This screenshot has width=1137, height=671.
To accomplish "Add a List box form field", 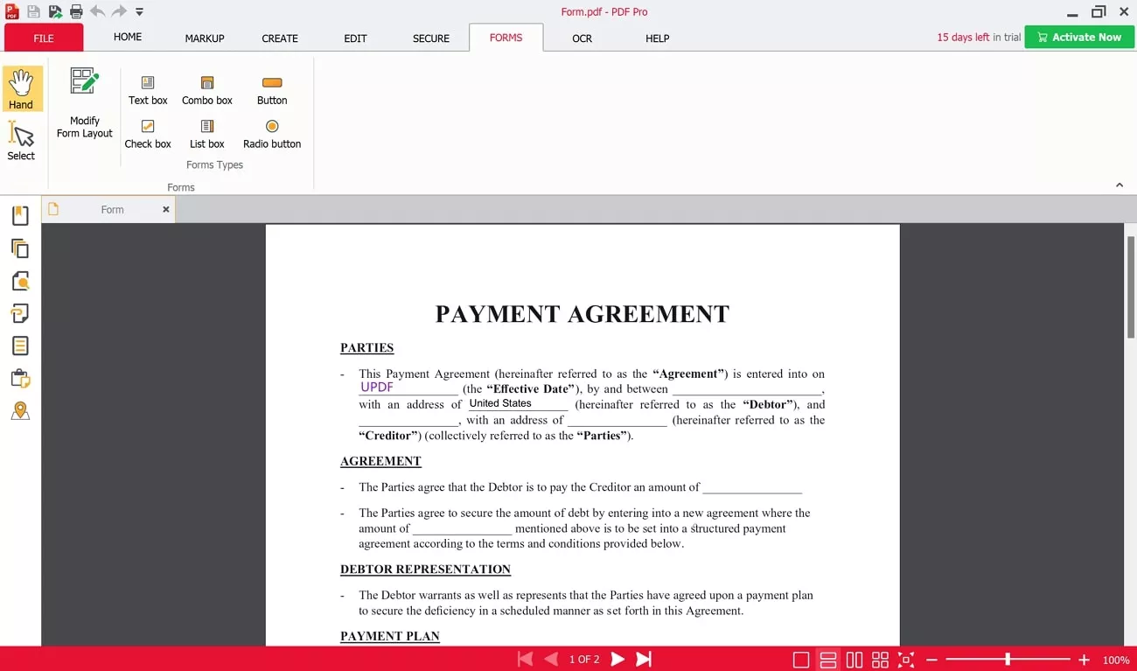I will coord(206,133).
